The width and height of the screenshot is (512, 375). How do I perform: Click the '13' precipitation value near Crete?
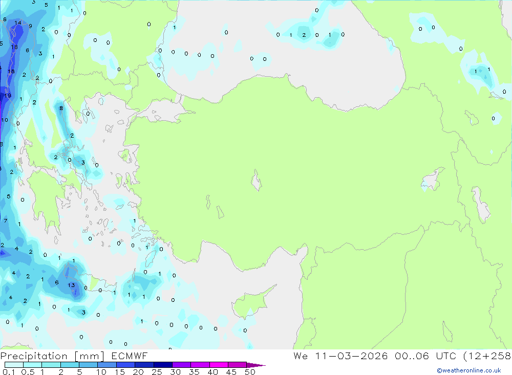71,285
